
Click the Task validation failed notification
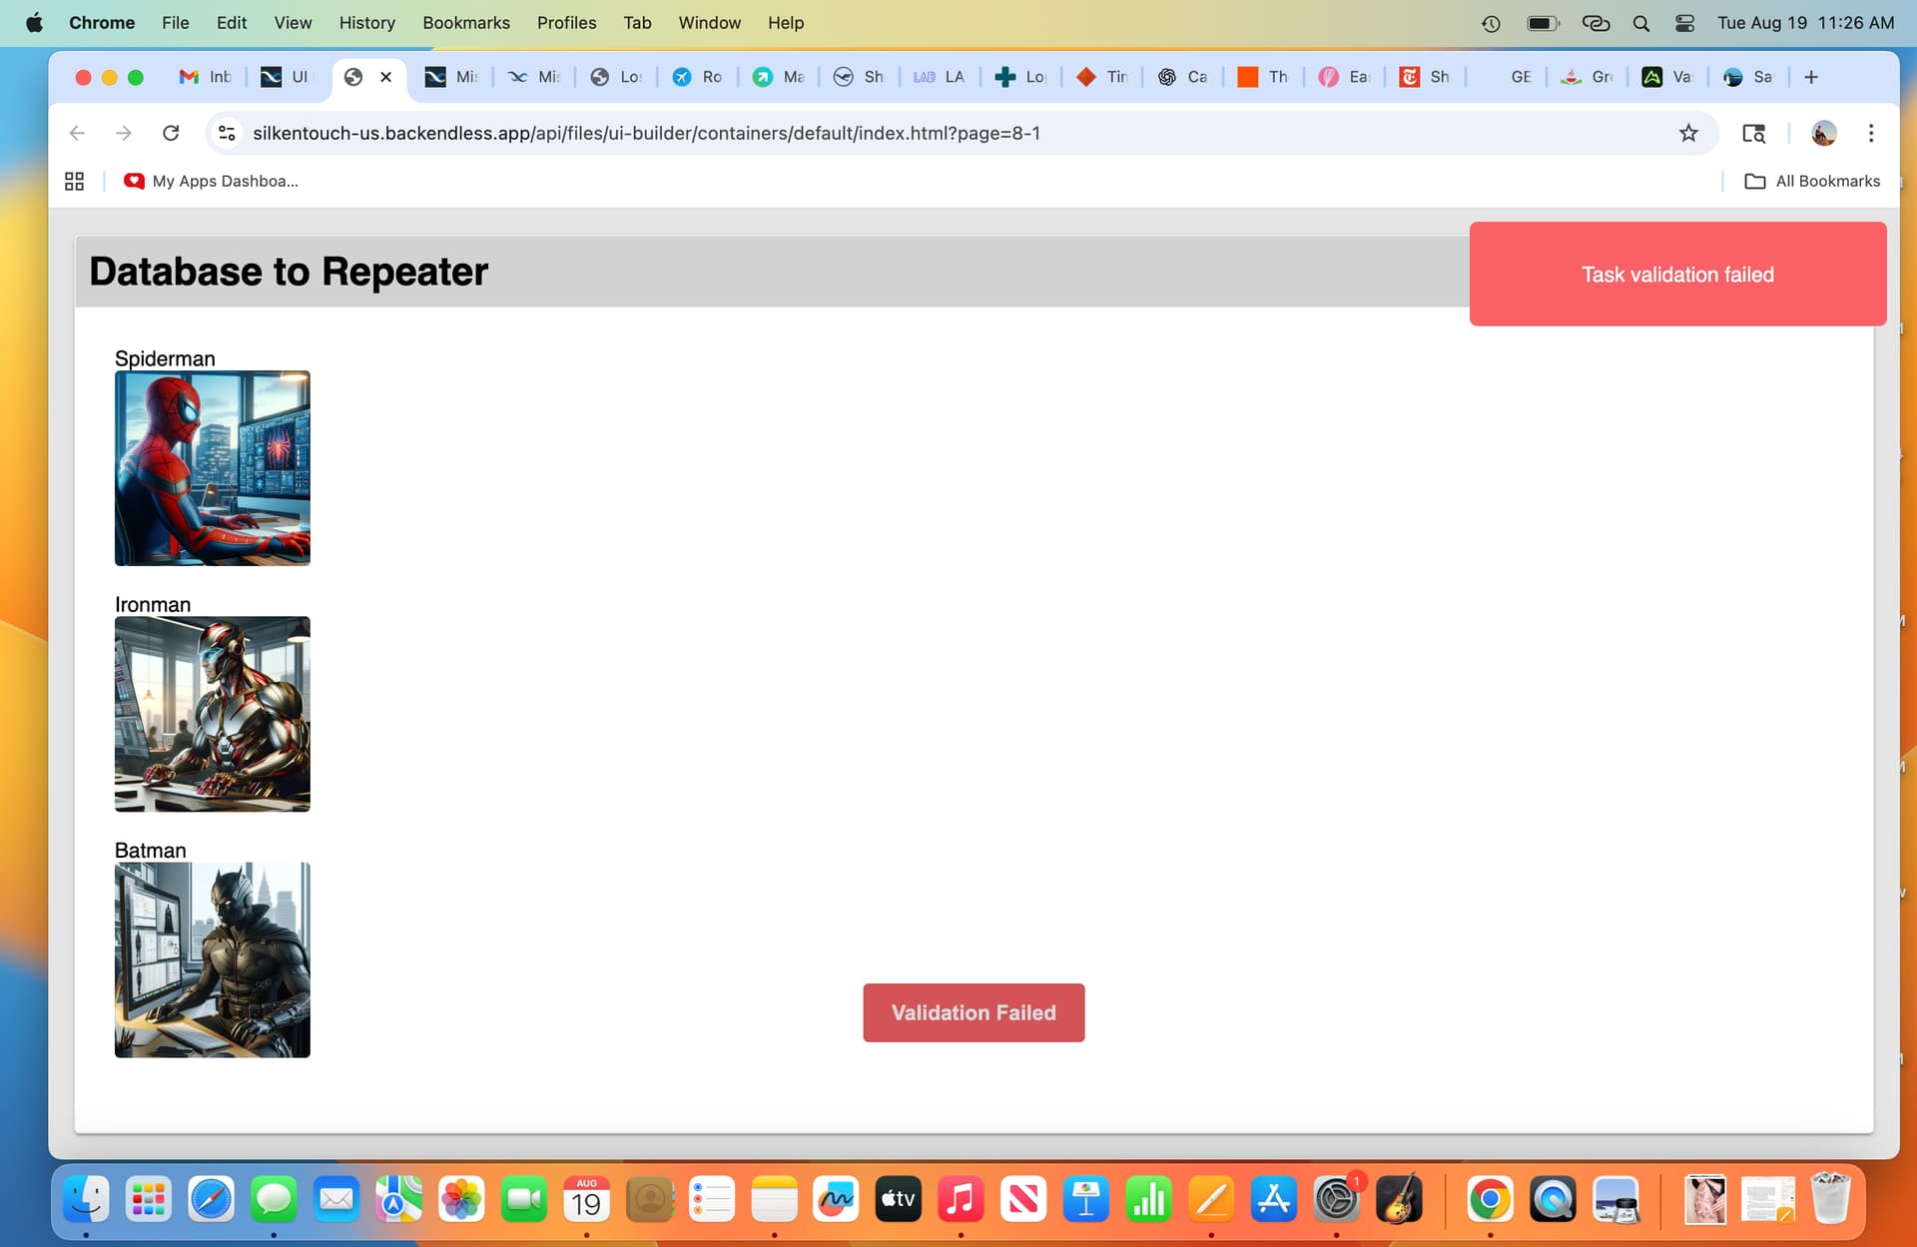point(1677,274)
